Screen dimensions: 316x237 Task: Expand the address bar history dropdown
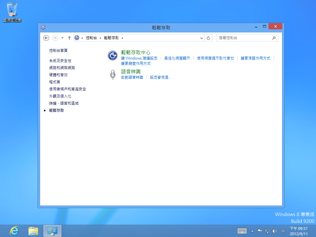pyautogui.click(x=201, y=38)
